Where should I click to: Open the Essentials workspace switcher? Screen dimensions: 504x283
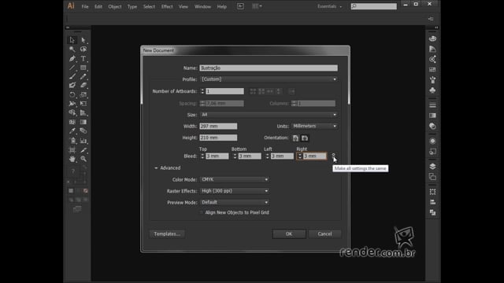click(330, 6)
